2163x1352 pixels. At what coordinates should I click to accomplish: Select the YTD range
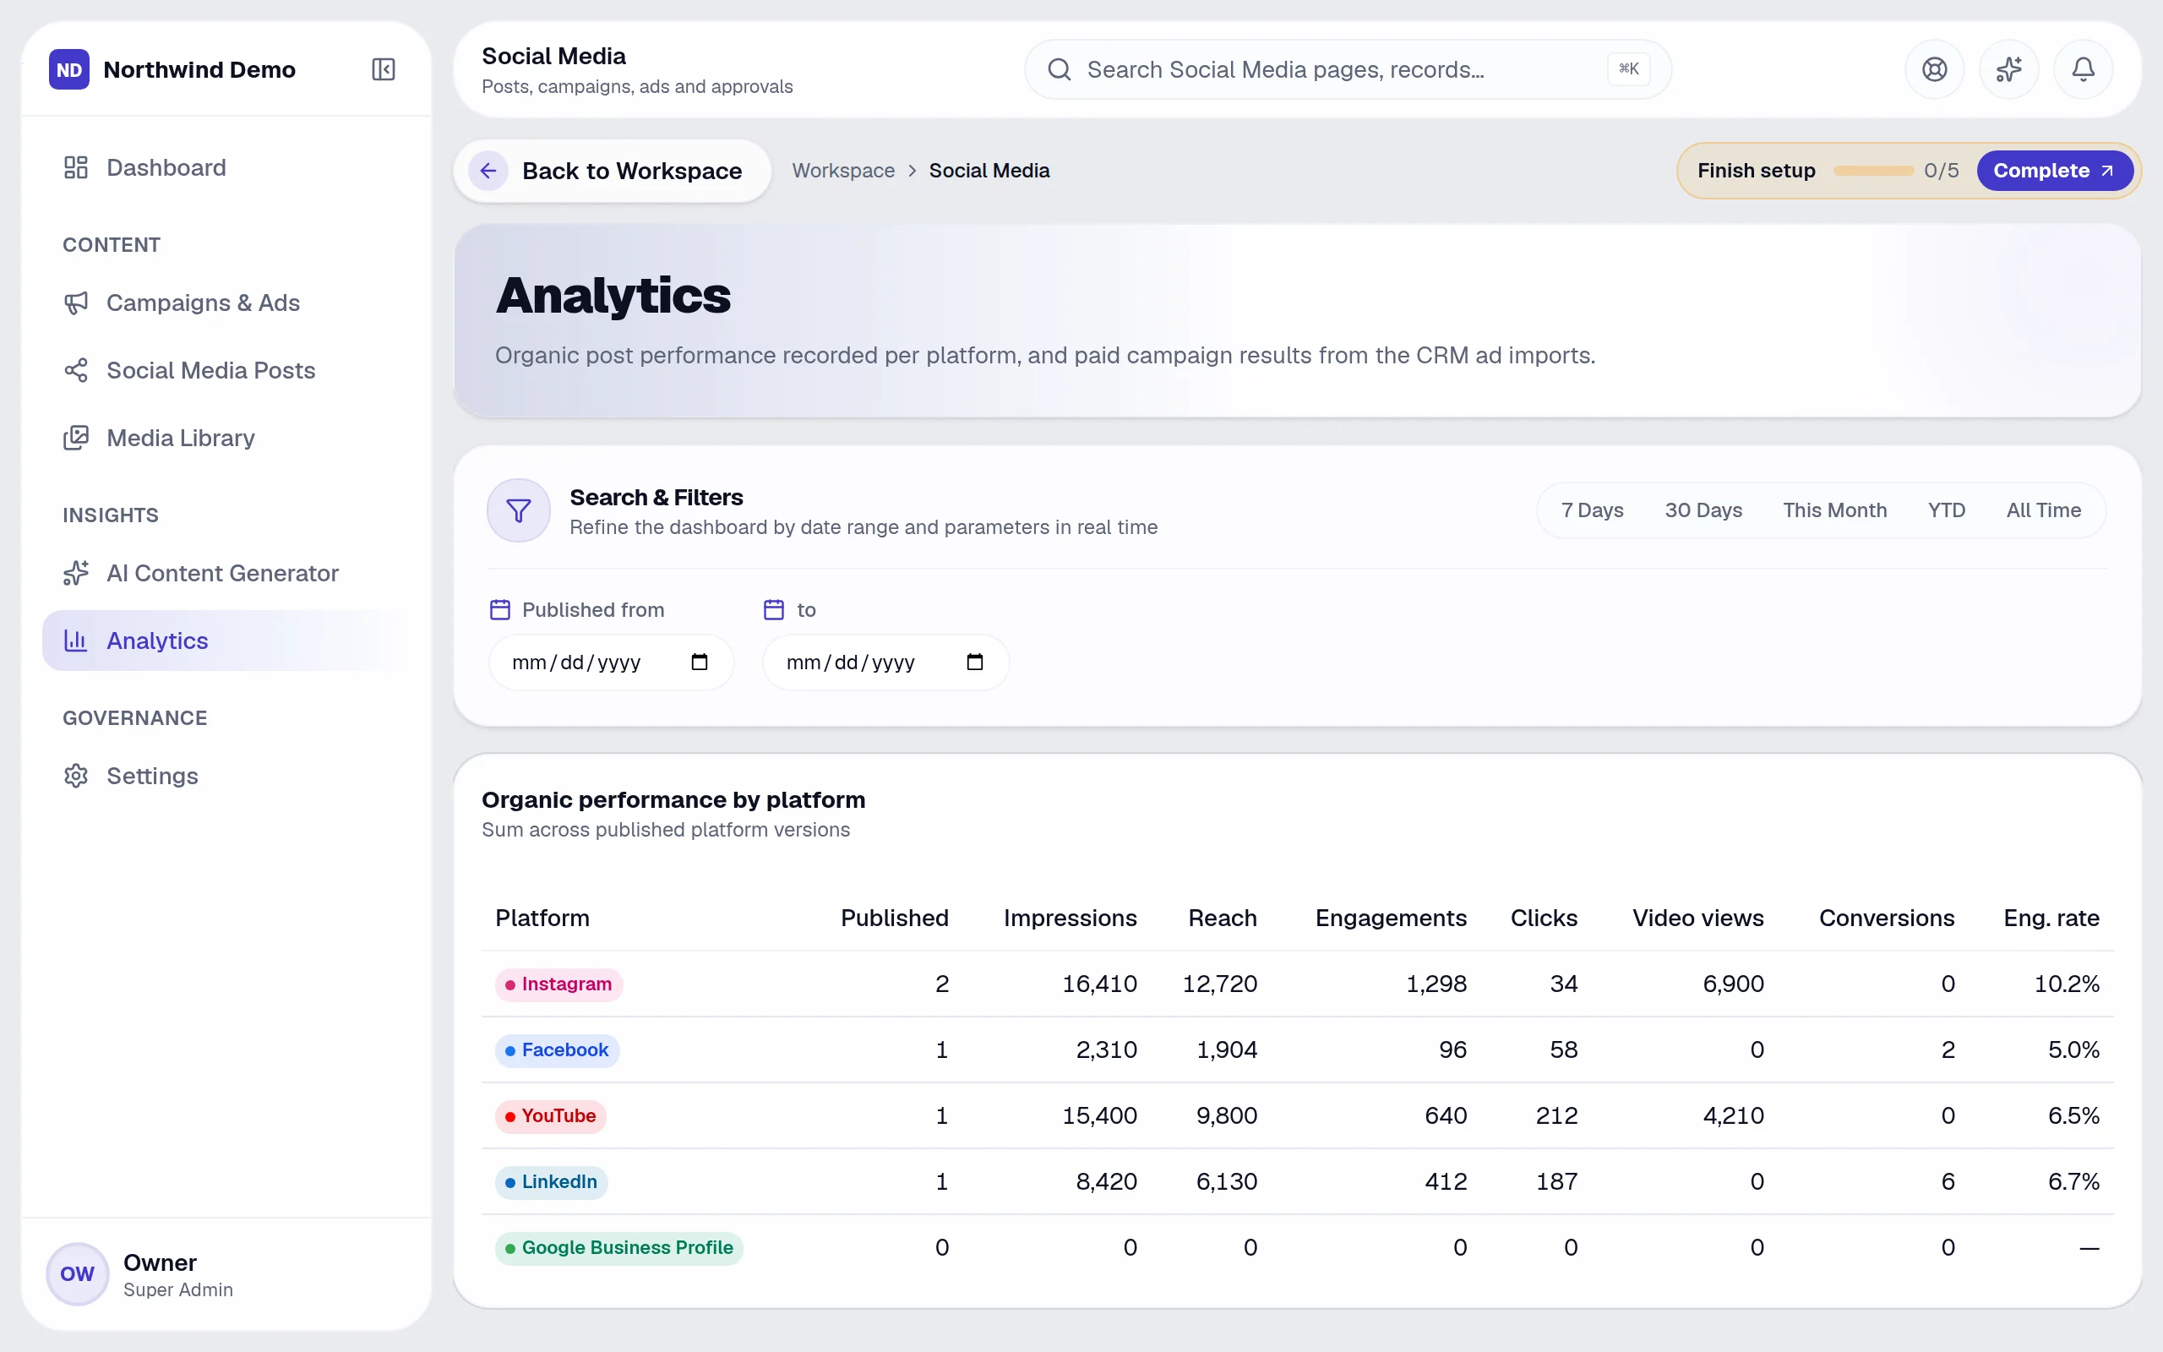(1946, 510)
